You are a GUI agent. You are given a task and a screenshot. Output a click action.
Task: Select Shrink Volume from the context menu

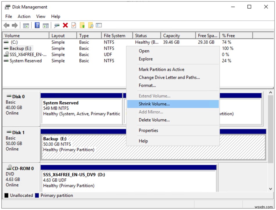click(154, 104)
